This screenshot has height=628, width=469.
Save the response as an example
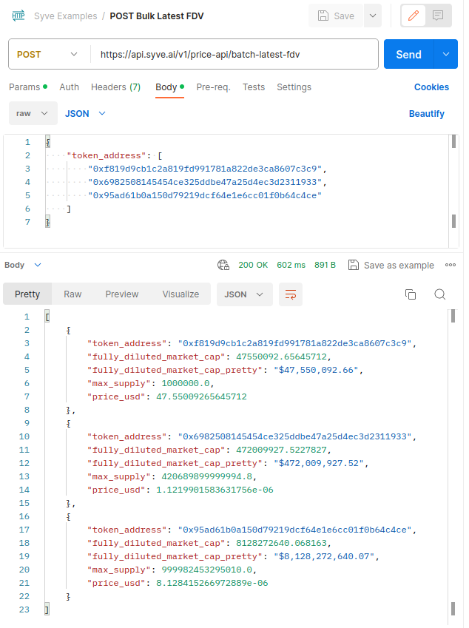(391, 265)
